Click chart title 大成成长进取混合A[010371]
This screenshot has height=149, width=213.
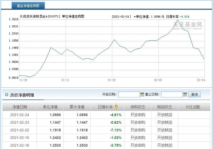pyautogui.click(x=40, y=16)
